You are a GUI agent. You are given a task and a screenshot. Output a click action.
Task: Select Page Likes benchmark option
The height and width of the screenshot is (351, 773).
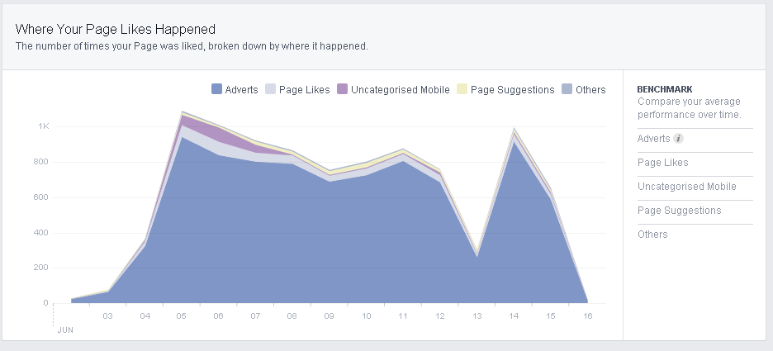(662, 163)
